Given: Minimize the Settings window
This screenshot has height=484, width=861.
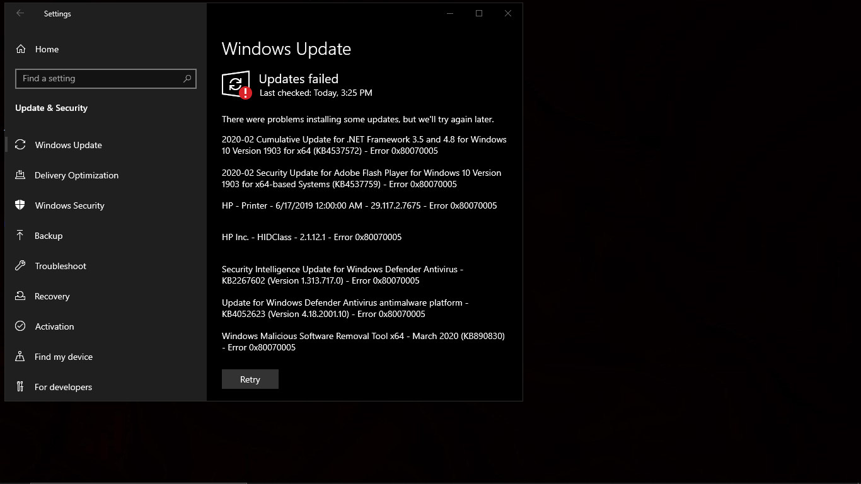Looking at the screenshot, I should pos(450,13).
